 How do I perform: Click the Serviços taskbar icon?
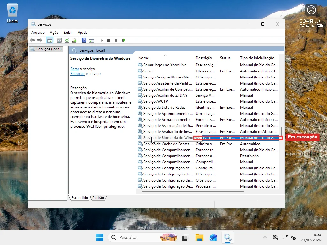tap(227, 237)
